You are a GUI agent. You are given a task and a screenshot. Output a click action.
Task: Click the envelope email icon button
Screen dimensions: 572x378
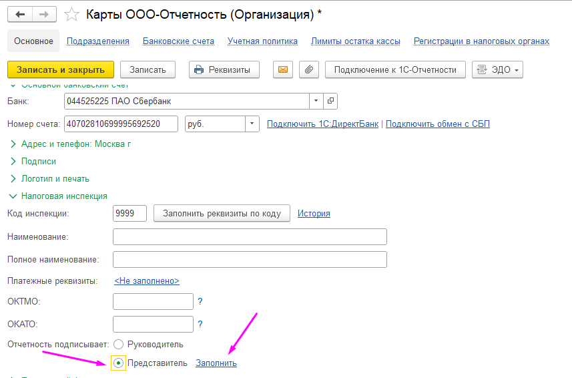(283, 69)
